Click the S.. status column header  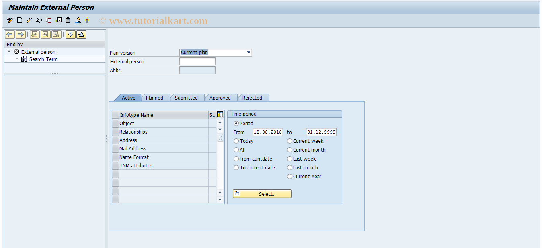pos(212,115)
